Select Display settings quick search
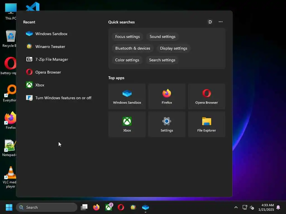The height and width of the screenshot is (214, 286). [173, 48]
